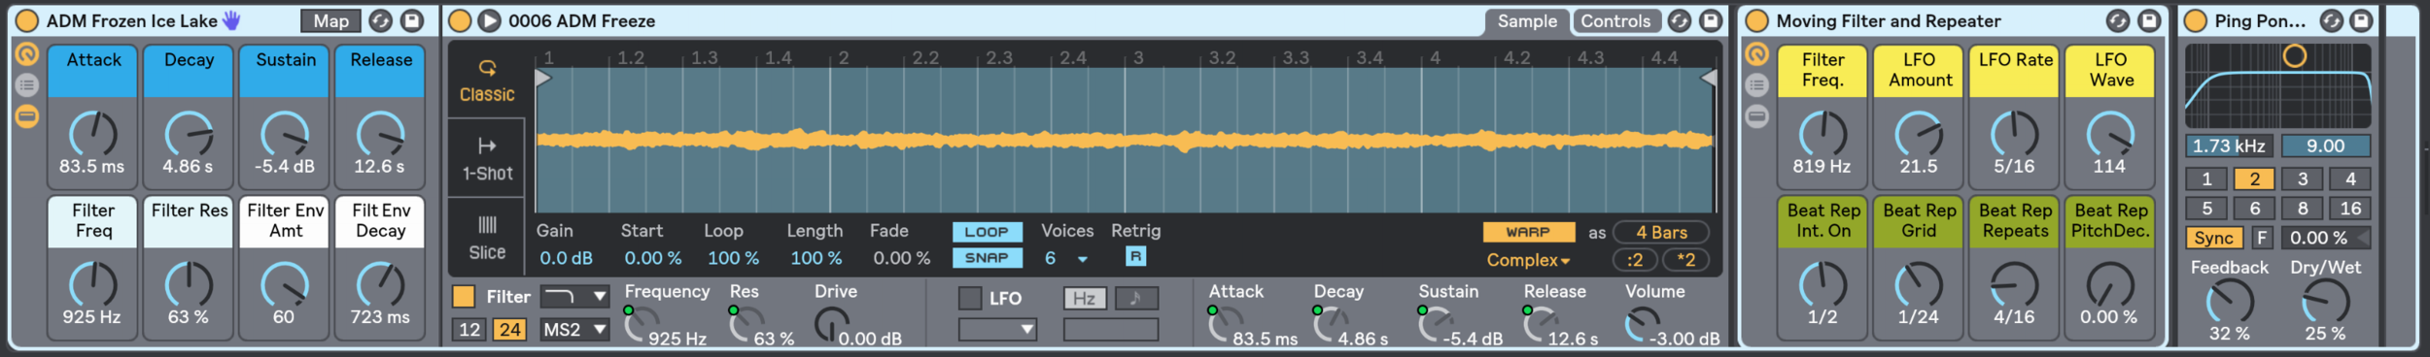Select Classic playback mode
Screen dimensions: 2430x357
click(x=487, y=81)
